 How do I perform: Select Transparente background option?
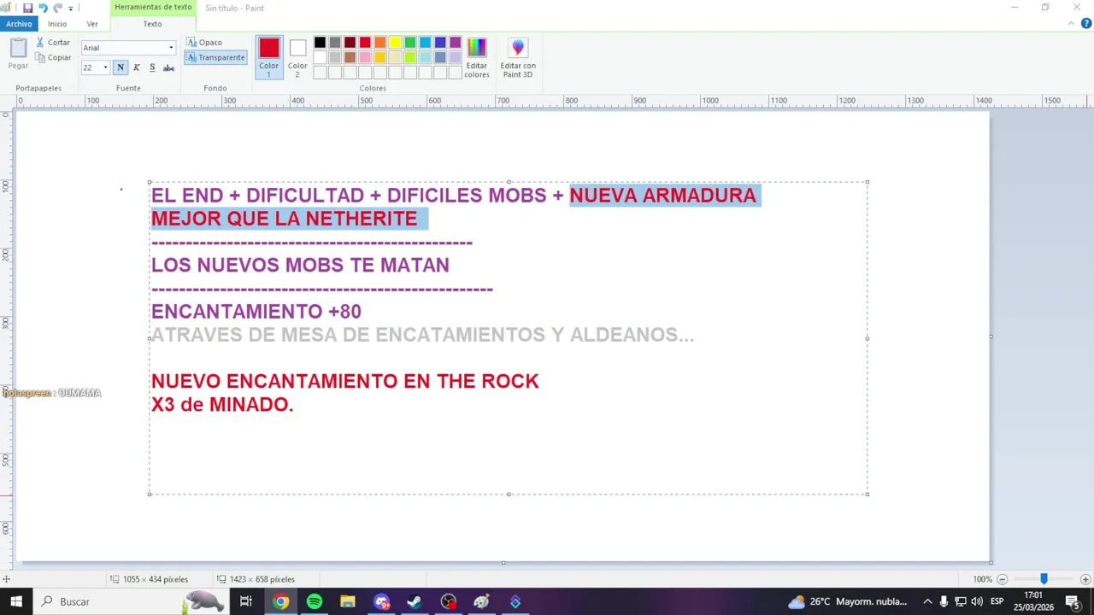215,57
